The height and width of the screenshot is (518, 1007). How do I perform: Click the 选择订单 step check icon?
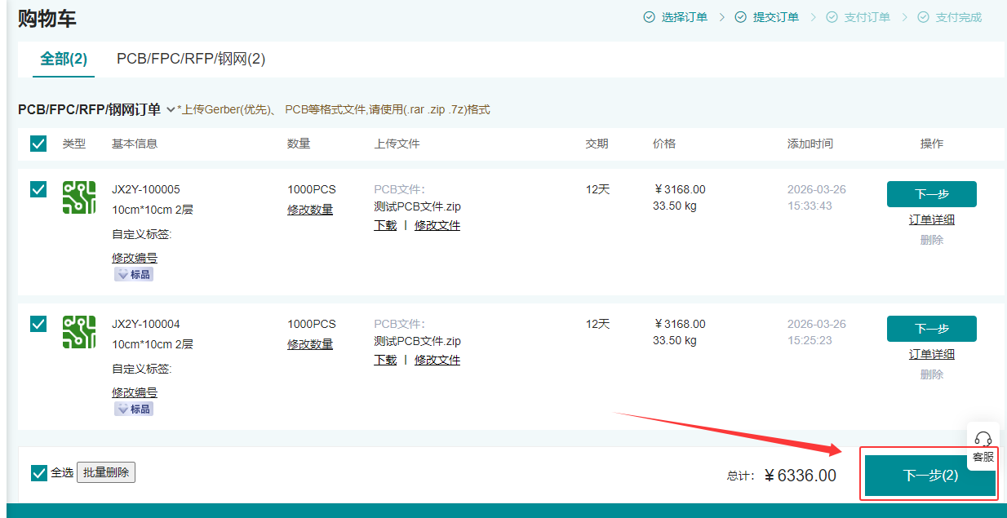pos(649,17)
